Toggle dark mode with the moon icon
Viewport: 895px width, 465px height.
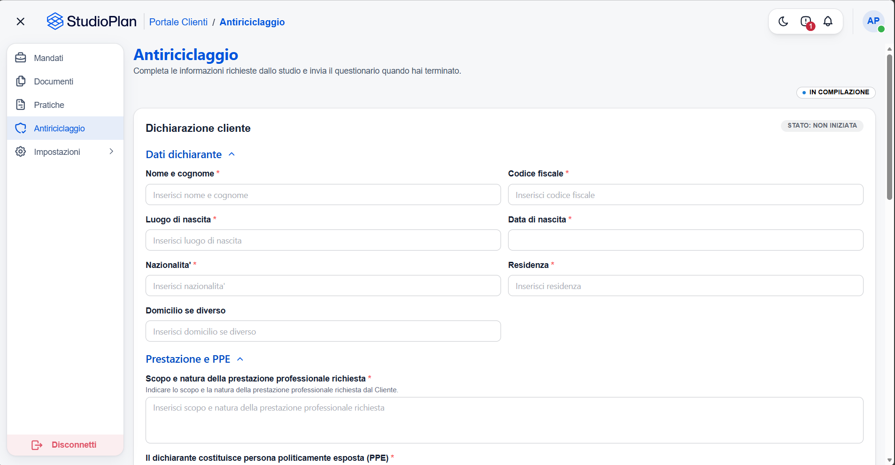coord(783,21)
